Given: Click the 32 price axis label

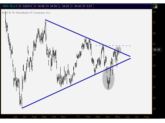Looking at the screenshot, I should click(154, 76).
